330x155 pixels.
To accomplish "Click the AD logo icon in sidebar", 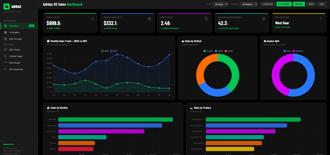I will (6, 6).
